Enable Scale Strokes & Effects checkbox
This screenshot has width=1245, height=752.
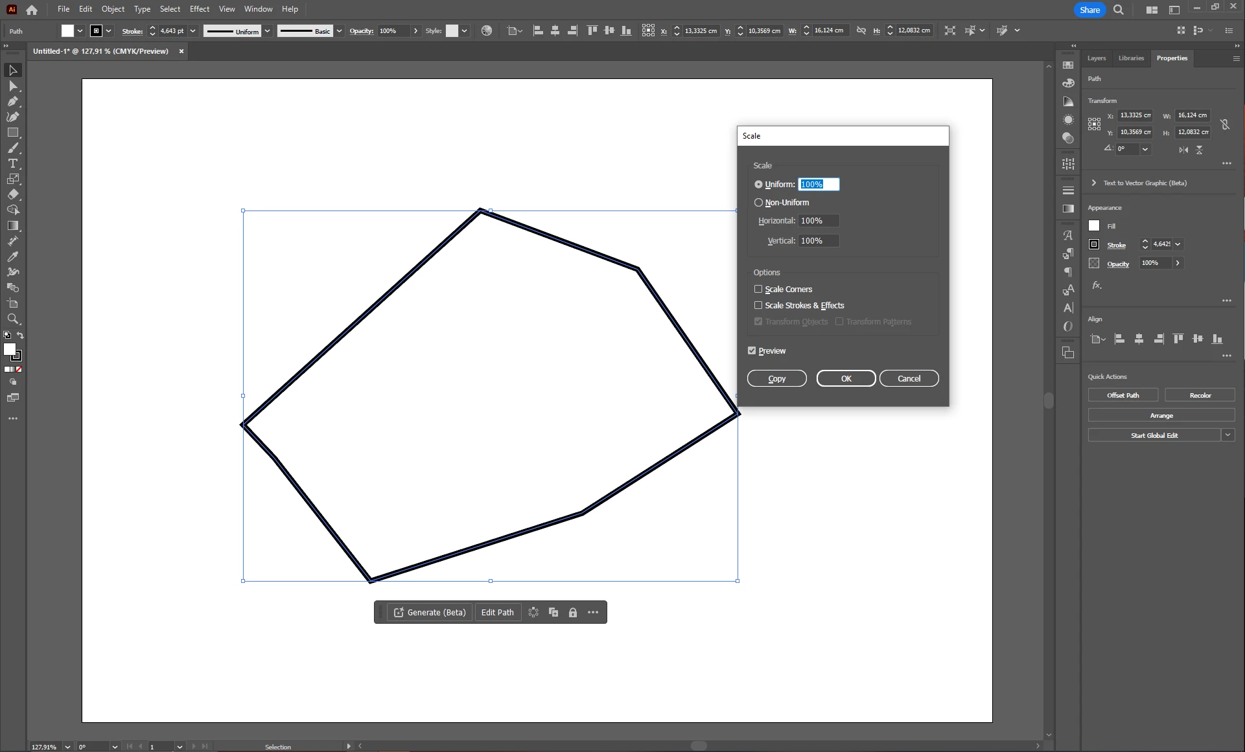[x=758, y=305]
